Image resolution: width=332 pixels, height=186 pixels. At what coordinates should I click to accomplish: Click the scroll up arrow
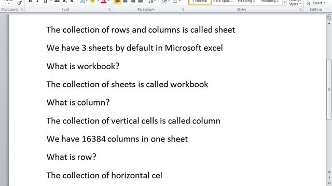pyautogui.click(x=329, y=24)
